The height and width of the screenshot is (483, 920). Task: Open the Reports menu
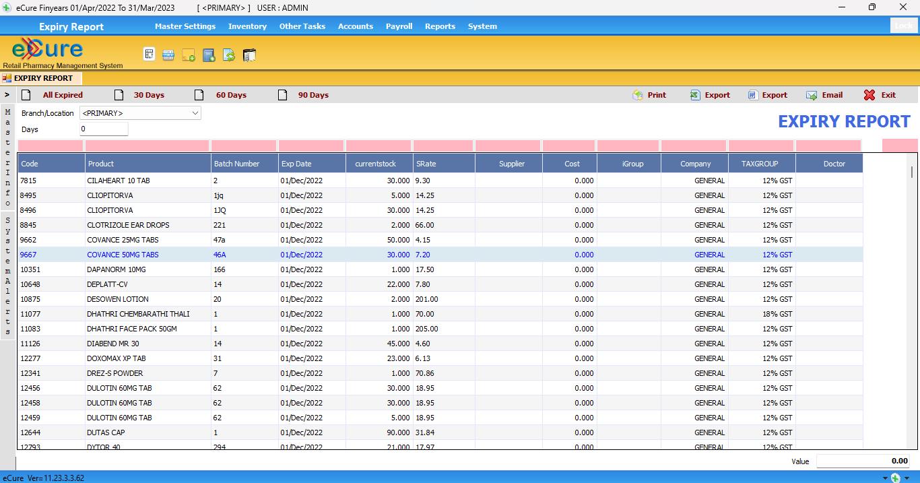click(440, 26)
